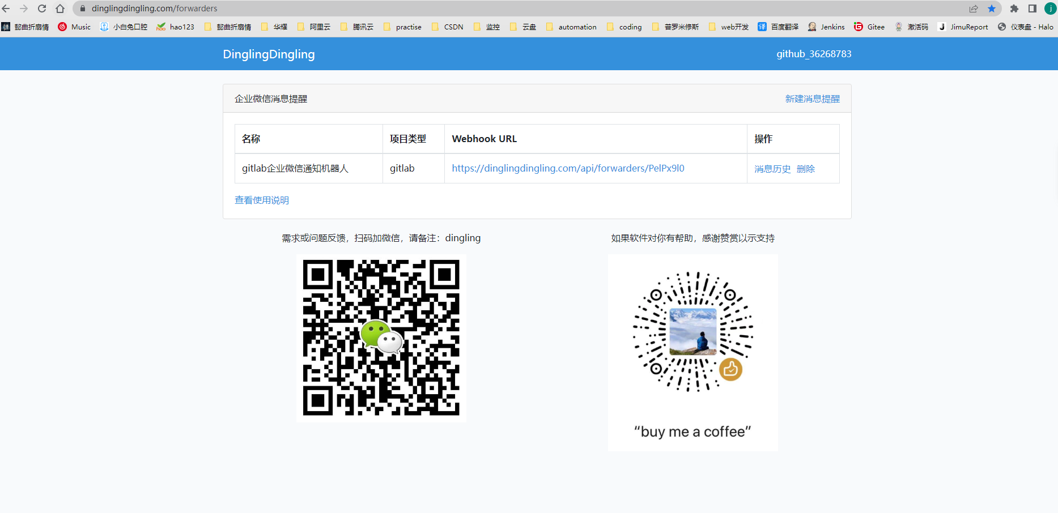Reload the page with the refresh icon
1058x513 pixels.
tap(42, 8)
